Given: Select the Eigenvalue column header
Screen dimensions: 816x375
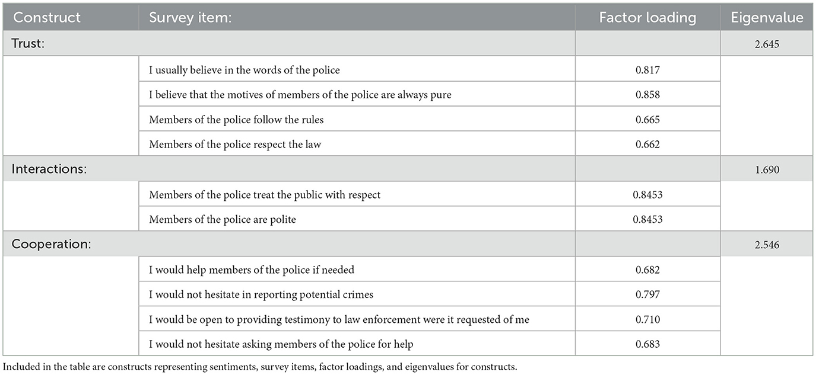Looking at the screenshot, I should 768,18.
